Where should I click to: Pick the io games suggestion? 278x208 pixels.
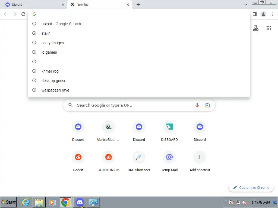click(139, 52)
